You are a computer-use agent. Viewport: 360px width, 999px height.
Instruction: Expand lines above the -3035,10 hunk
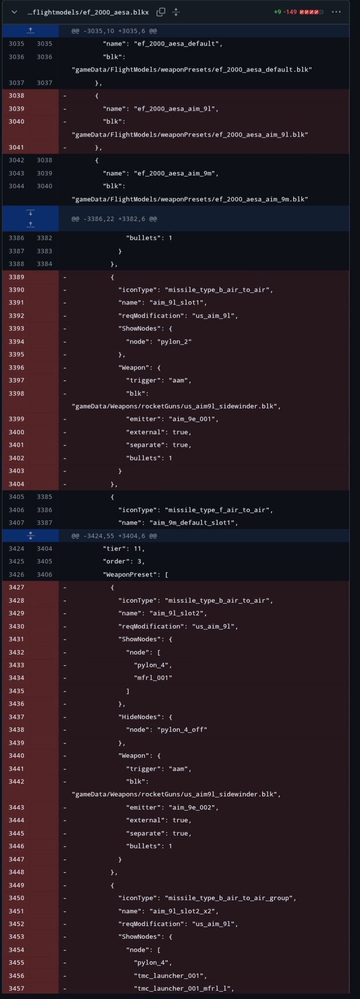click(30, 31)
